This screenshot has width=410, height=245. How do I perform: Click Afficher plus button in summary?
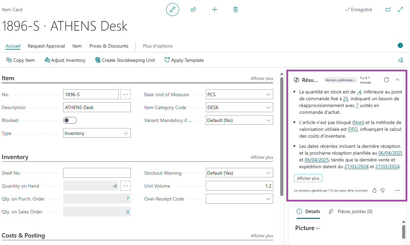[308, 178]
